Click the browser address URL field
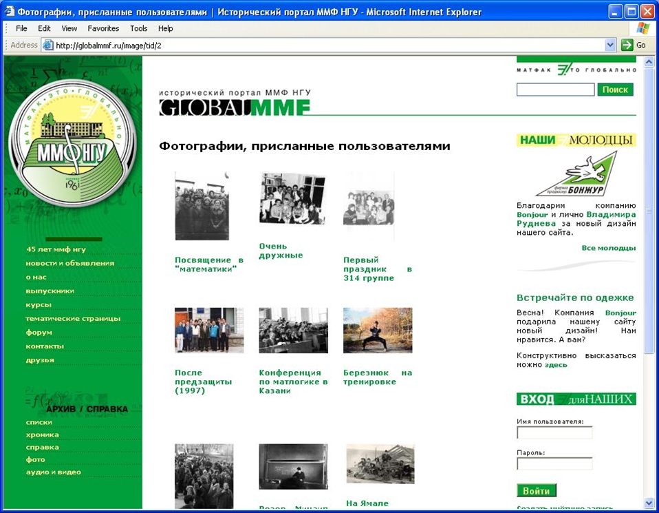This screenshot has width=659, height=513. point(330,45)
